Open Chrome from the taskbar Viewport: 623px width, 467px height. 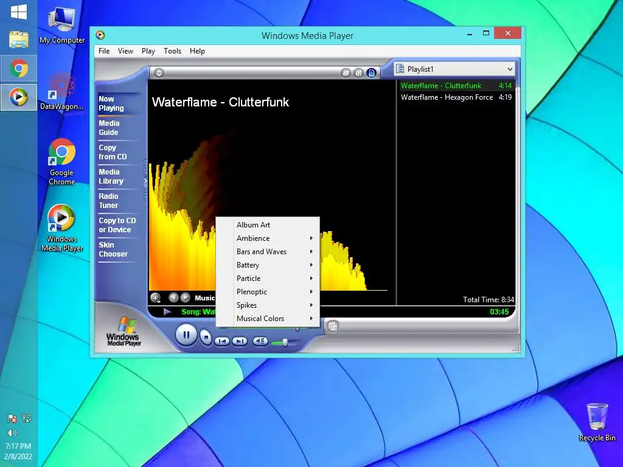(19, 68)
